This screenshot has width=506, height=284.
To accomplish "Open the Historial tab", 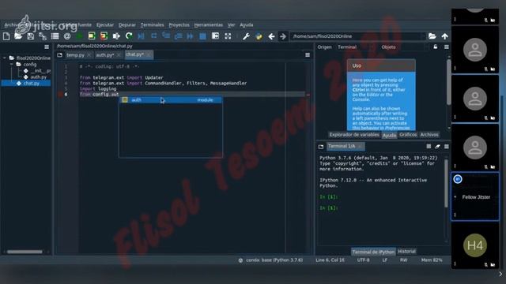I will click(x=406, y=251).
